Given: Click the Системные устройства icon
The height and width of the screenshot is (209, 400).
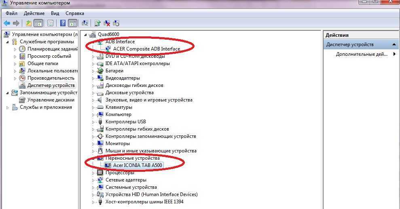Looking at the screenshot, I should (100, 187).
